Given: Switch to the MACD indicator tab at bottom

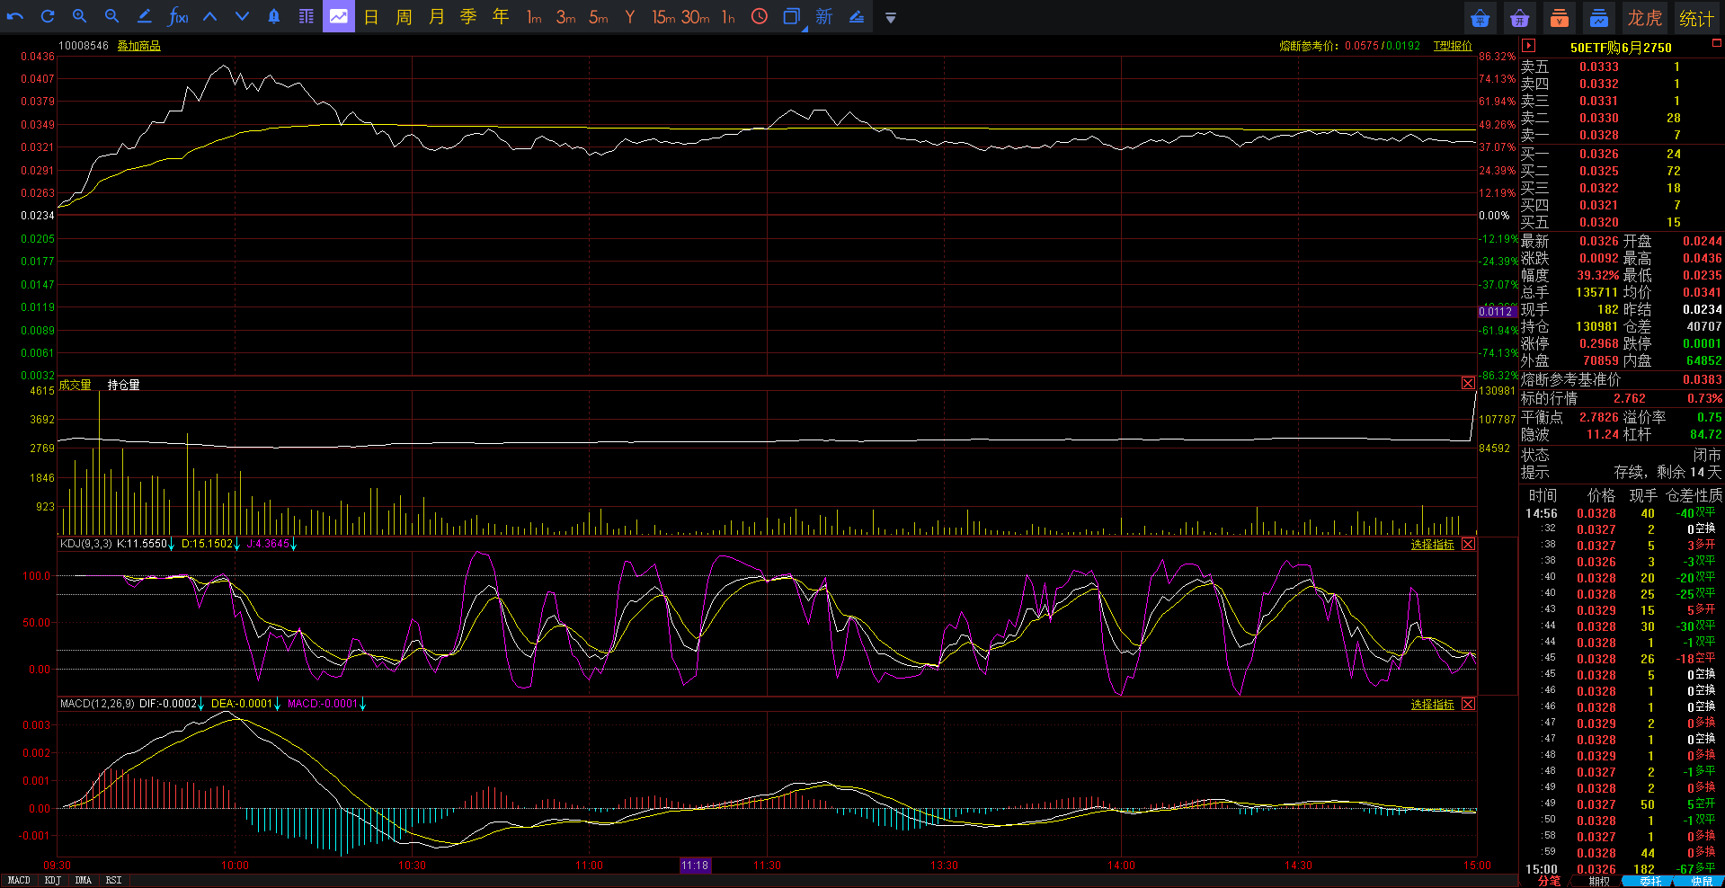Looking at the screenshot, I should point(19,880).
